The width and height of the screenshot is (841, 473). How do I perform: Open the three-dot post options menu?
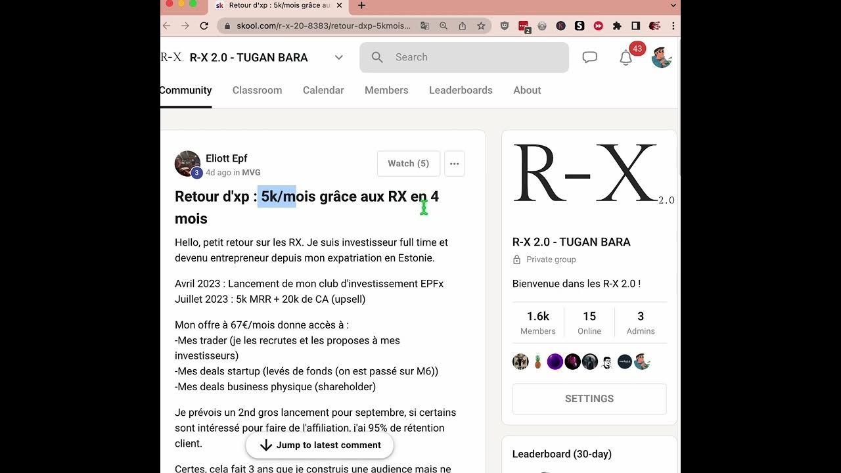(454, 164)
